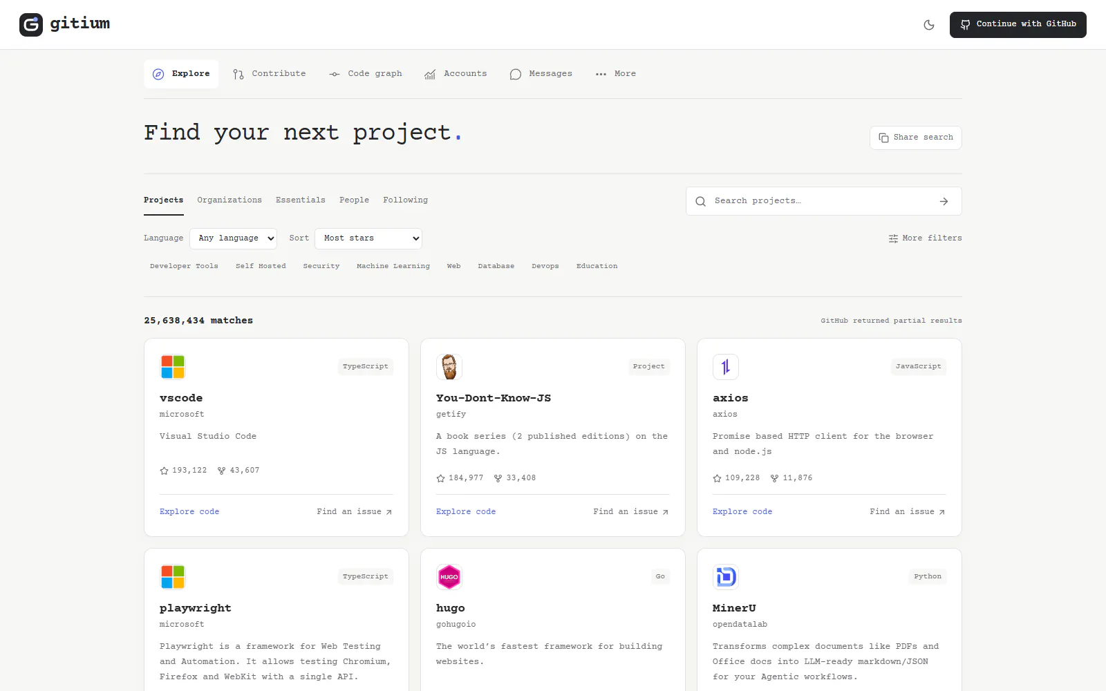
Task: Switch to the Organizations tab
Action: click(x=229, y=200)
